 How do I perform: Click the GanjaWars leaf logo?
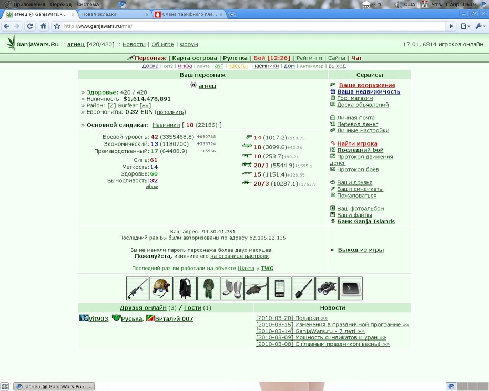11,43
